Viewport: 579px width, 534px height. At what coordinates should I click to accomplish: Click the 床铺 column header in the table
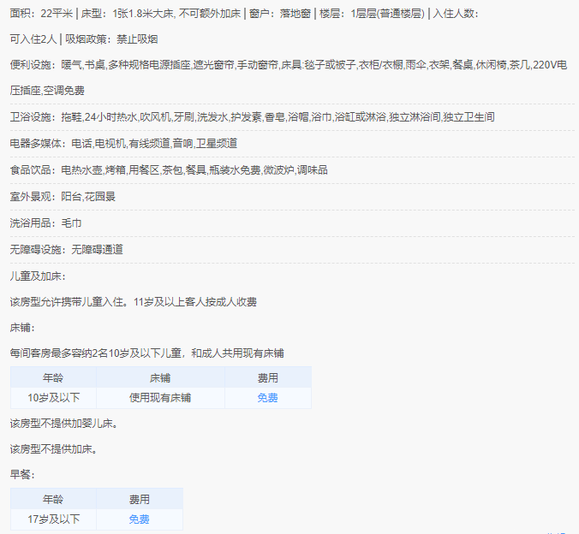coord(160,378)
